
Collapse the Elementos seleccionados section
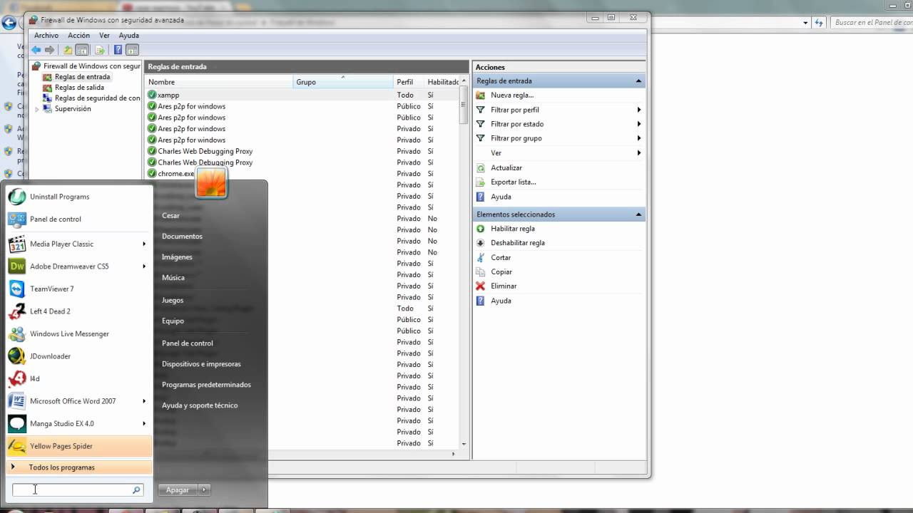638,214
